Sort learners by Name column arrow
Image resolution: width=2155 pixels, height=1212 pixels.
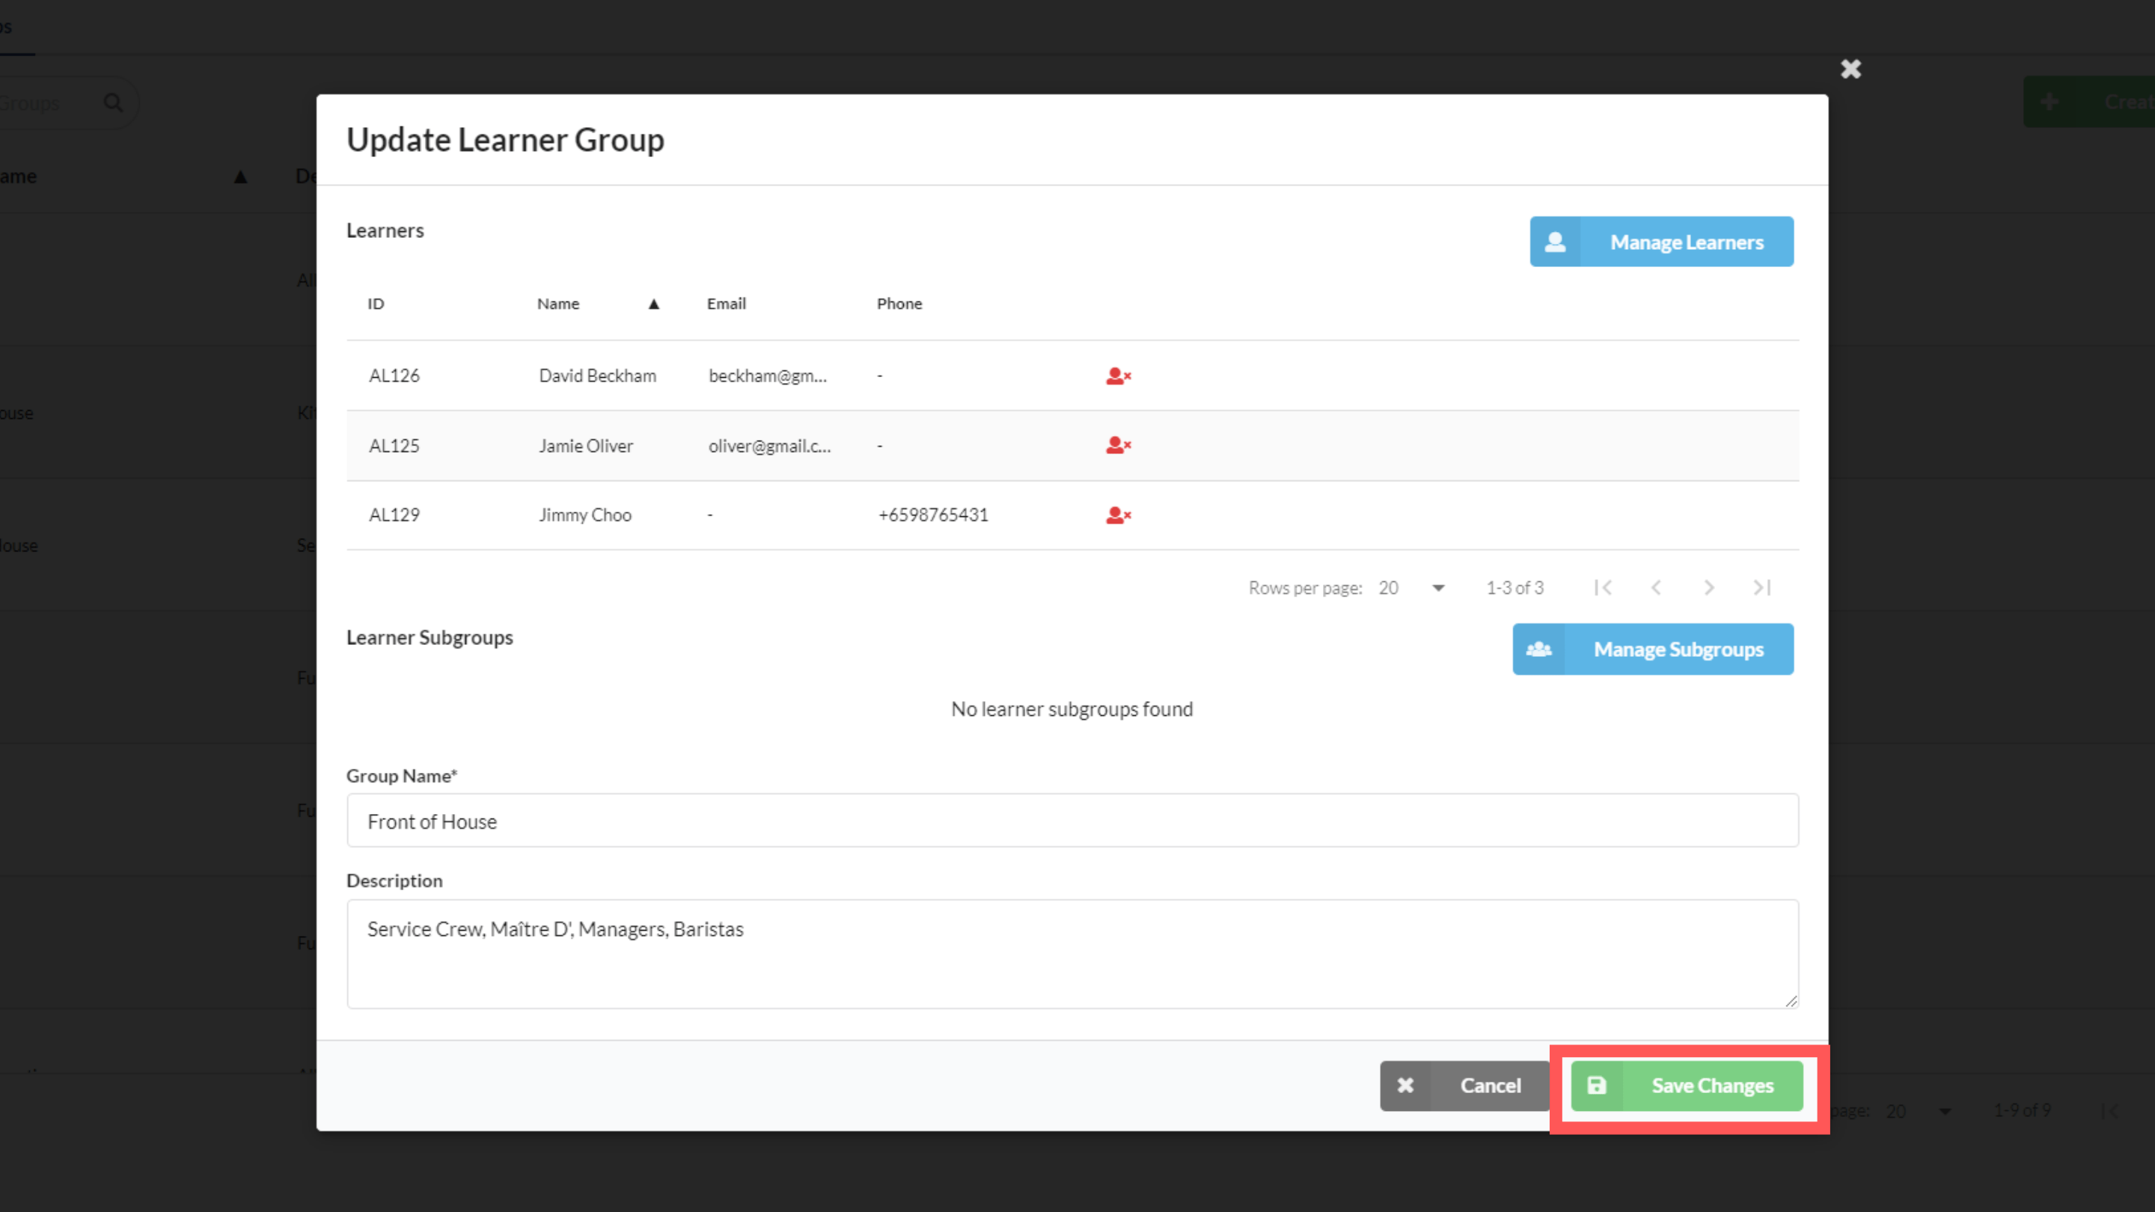pyautogui.click(x=653, y=304)
